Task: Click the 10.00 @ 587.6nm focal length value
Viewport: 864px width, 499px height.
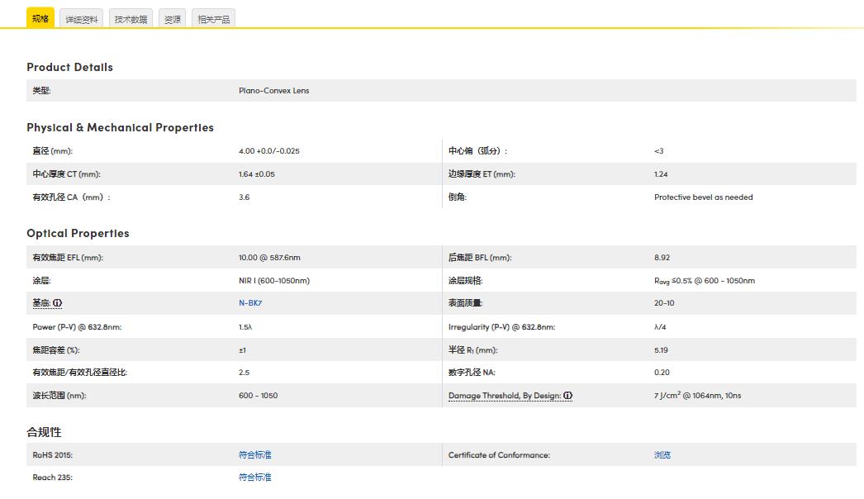Action: click(x=269, y=258)
